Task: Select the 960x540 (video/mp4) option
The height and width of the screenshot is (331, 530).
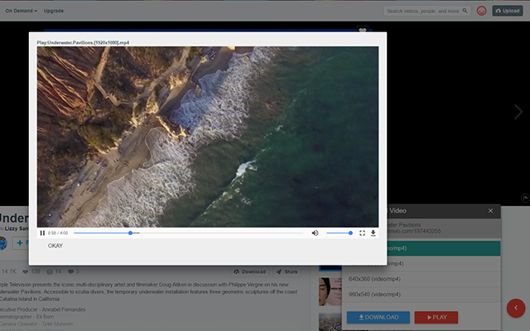Action: pos(422,295)
